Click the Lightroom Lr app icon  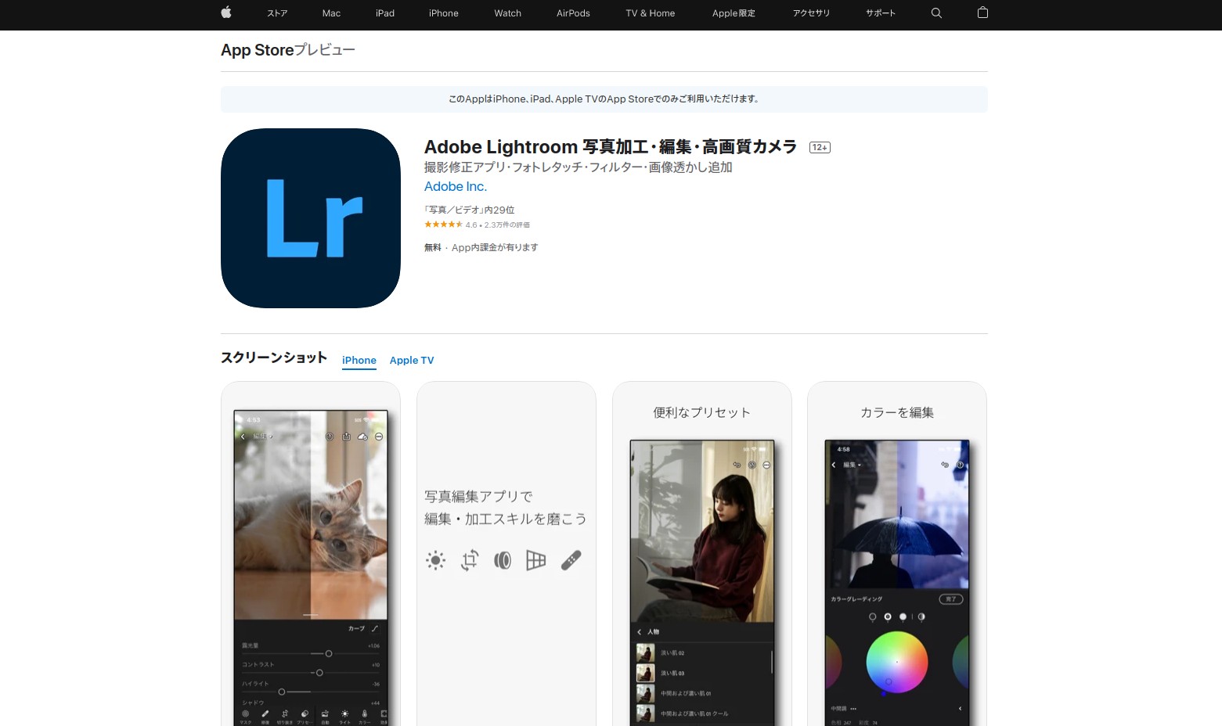pos(311,218)
